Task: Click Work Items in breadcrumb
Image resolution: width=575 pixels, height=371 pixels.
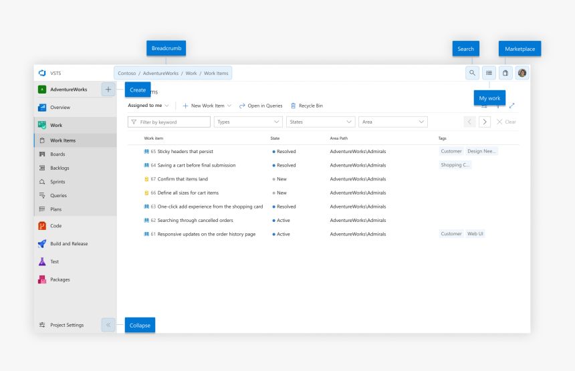Action: point(216,74)
